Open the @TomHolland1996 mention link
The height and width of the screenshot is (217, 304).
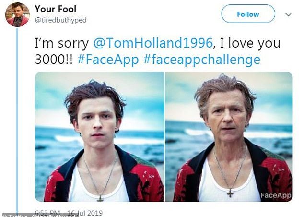[152, 43]
